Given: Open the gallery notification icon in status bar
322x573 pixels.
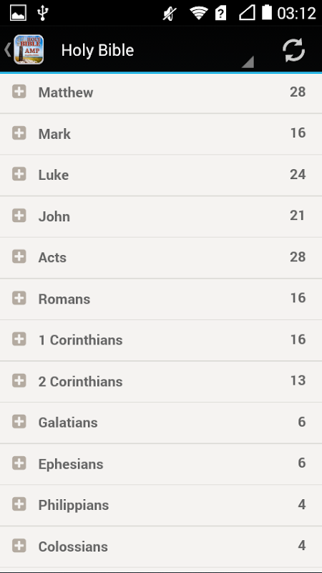Looking at the screenshot, I should 18,13.
